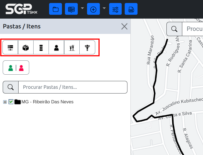Select the utility pole filter icon

pos(87,48)
